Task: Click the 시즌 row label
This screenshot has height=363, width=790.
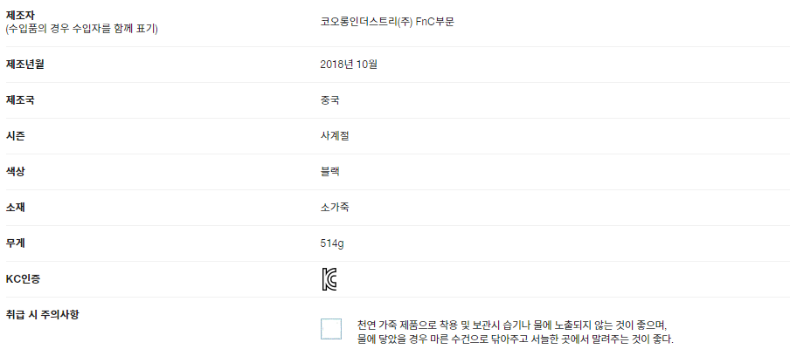Action: [15, 135]
